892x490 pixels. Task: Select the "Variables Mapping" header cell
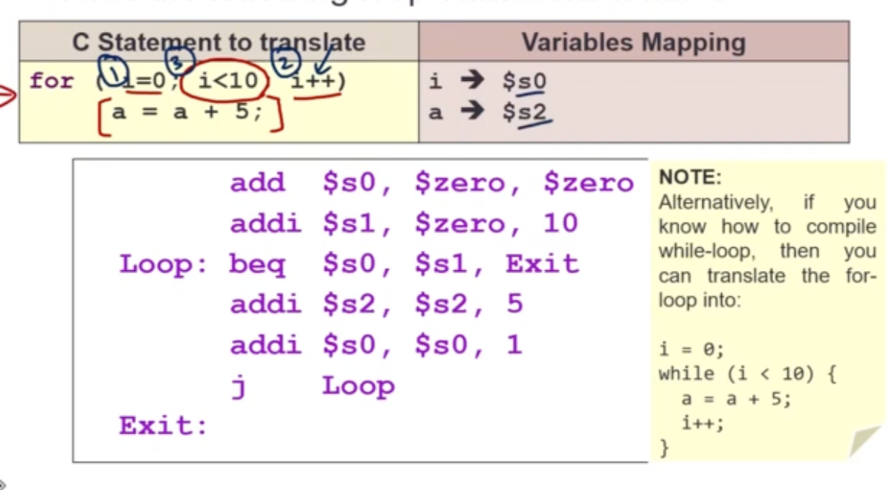tap(633, 42)
